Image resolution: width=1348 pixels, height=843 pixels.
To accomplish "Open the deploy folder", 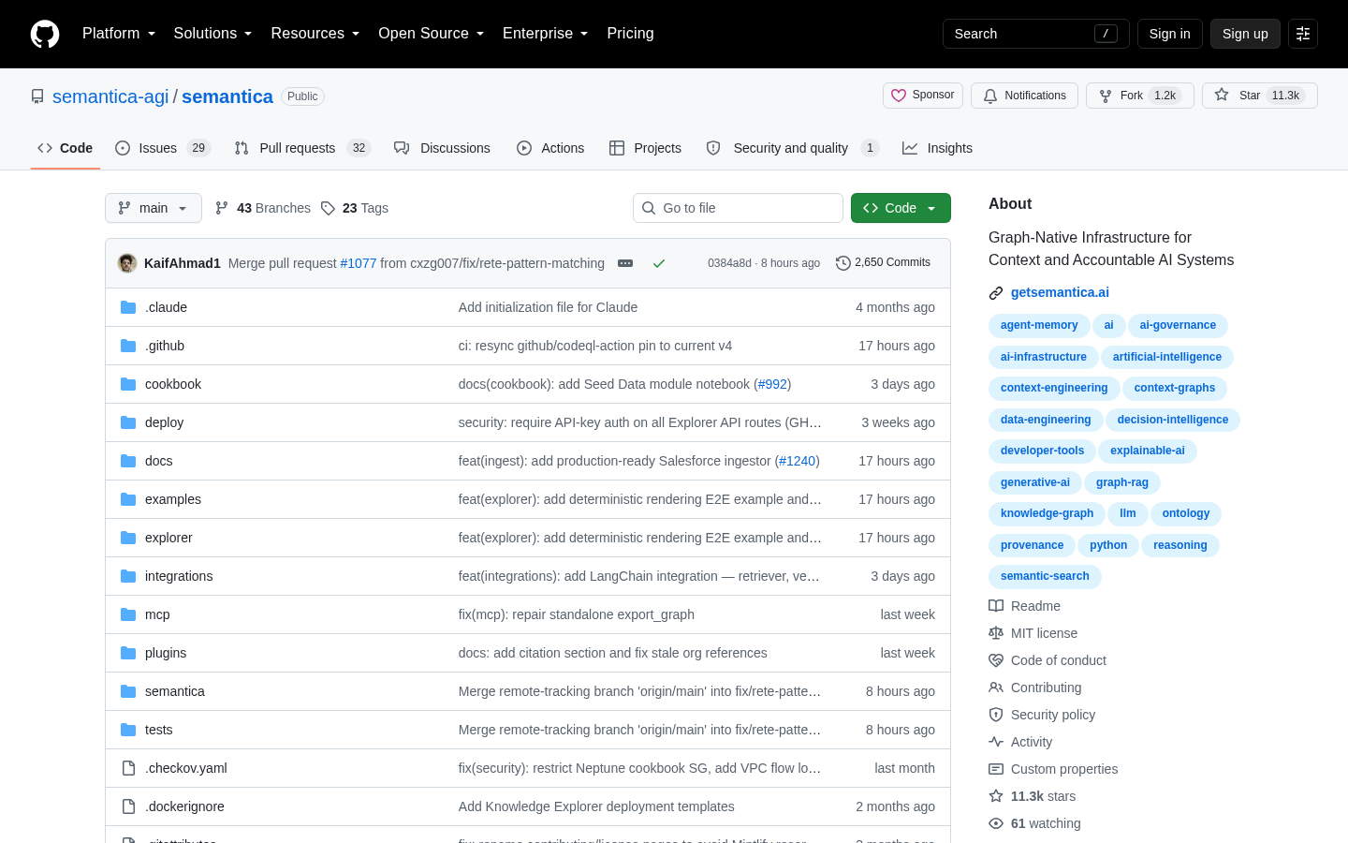I will tap(164, 422).
